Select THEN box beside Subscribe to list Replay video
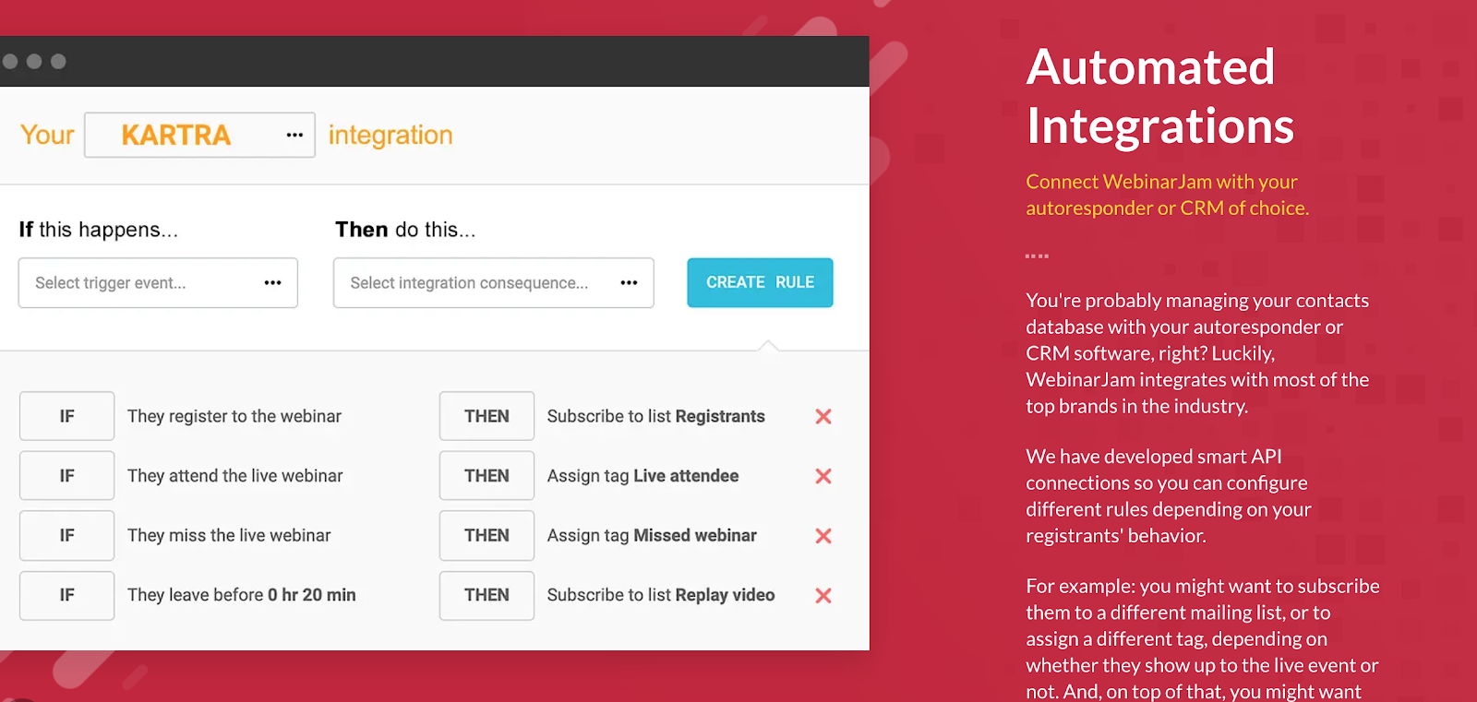 [x=486, y=596]
